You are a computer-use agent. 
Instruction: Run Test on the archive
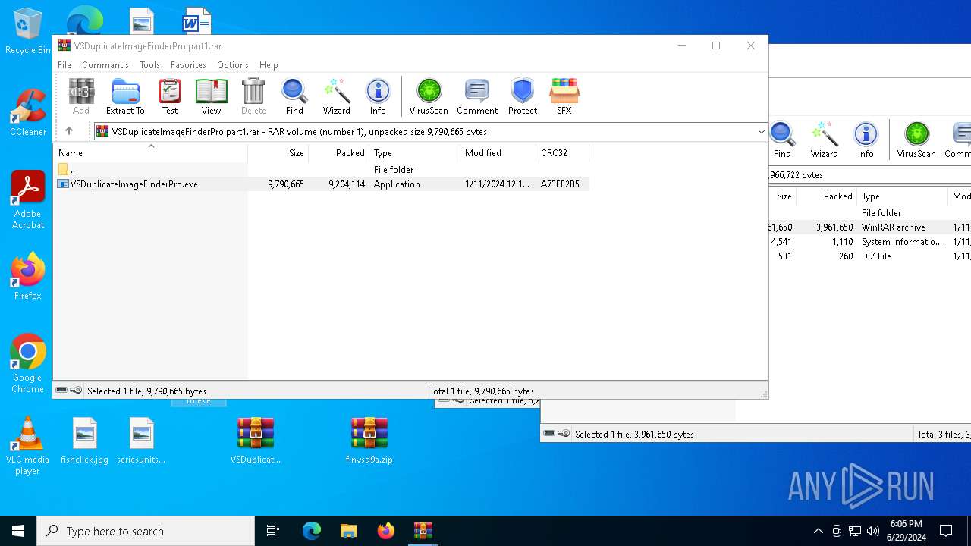tap(170, 96)
